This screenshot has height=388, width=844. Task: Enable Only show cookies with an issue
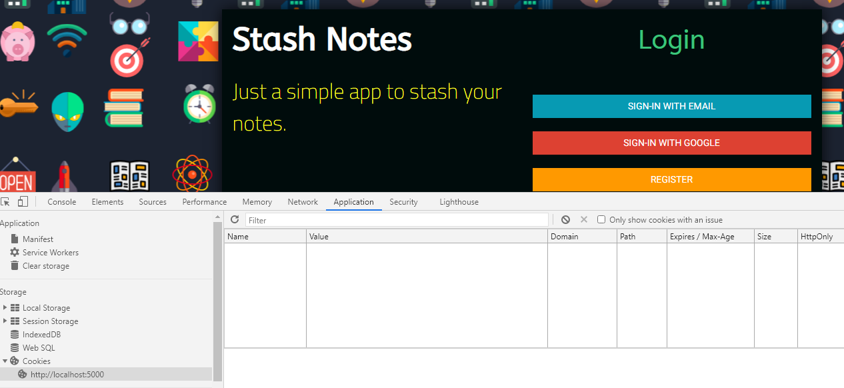point(601,220)
